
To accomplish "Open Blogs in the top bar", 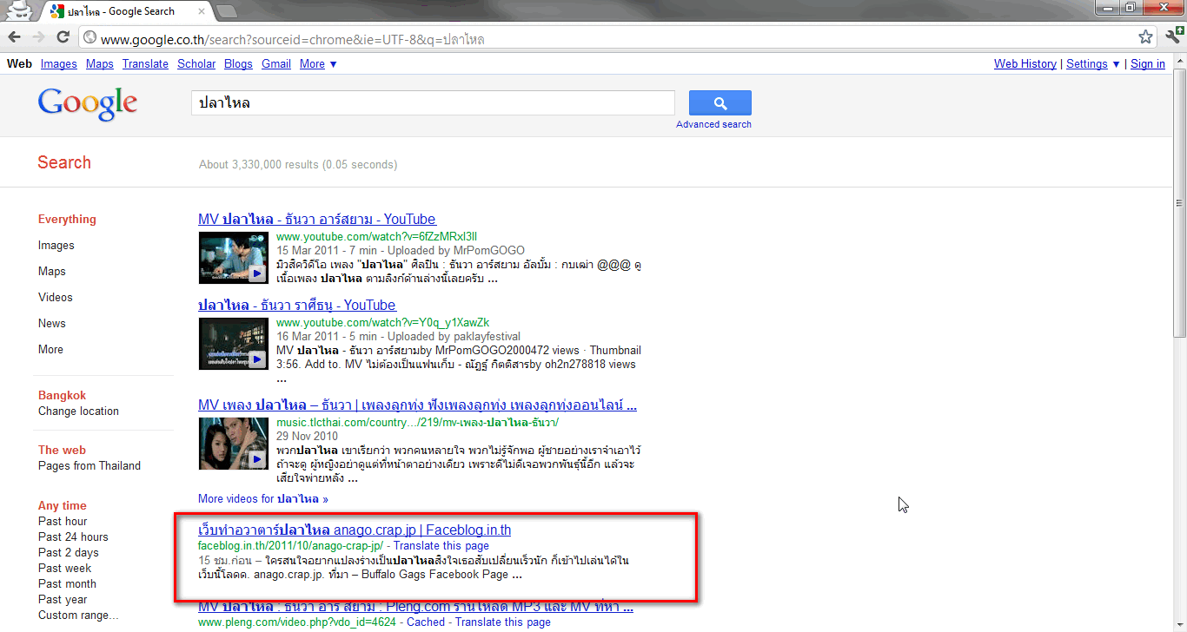I will 238,64.
